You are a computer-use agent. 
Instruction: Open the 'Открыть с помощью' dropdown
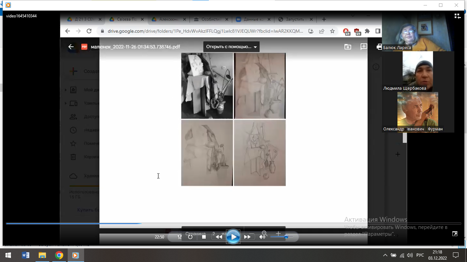[x=231, y=47]
